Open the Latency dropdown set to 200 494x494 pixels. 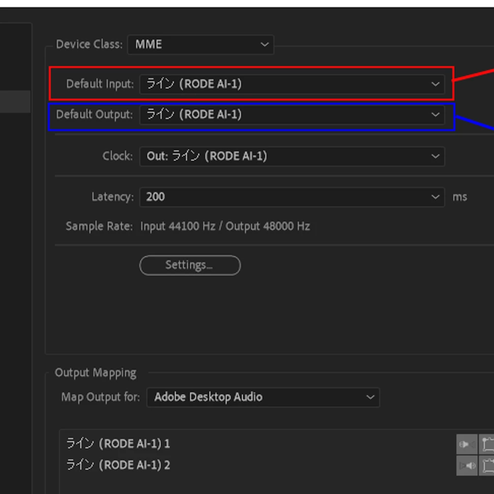tap(292, 197)
